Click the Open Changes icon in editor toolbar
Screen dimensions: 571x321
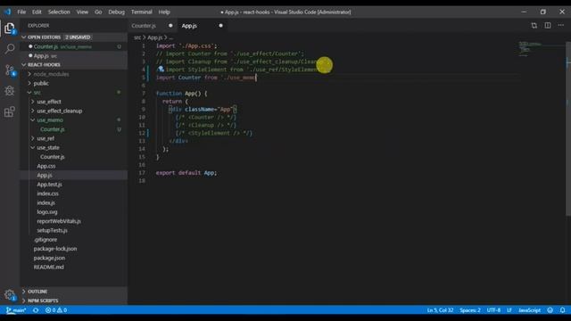534,26
